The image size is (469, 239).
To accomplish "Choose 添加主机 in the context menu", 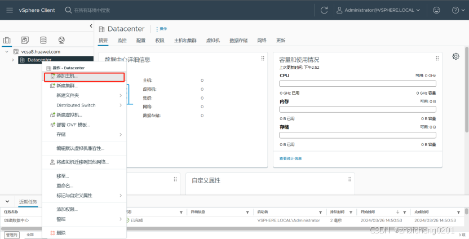I will coord(85,77).
